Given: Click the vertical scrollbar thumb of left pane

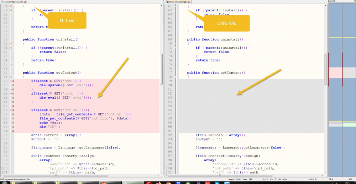Looking at the screenshot, I should pyautogui.click(x=161, y=69).
